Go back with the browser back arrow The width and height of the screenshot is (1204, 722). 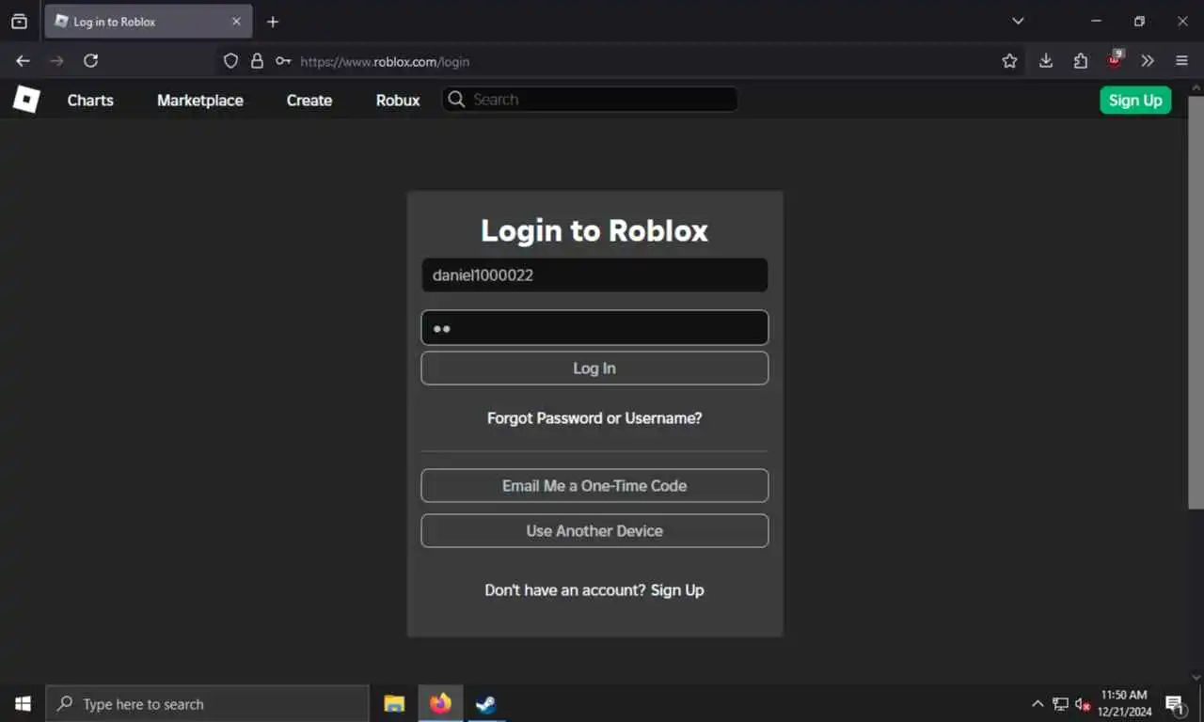[x=23, y=61]
